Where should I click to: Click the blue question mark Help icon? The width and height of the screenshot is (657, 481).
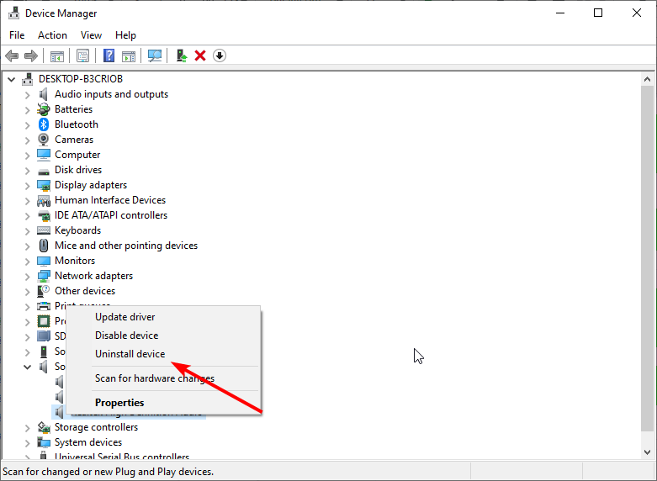click(x=109, y=55)
